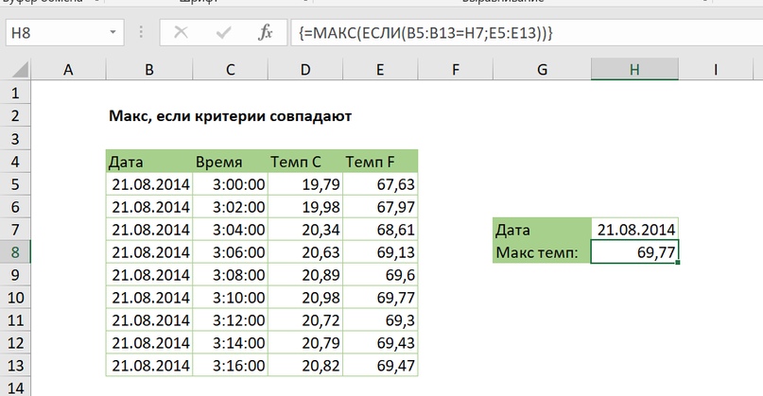Click the 'Время' header cell
Viewport: 763px width, 396px height.
pyautogui.click(x=230, y=162)
